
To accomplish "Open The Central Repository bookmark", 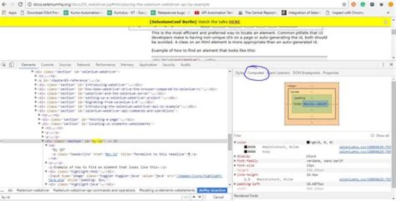I will [258, 13].
